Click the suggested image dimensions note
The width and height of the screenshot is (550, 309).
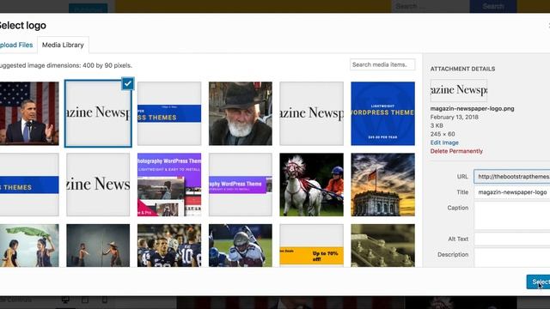click(x=66, y=65)
